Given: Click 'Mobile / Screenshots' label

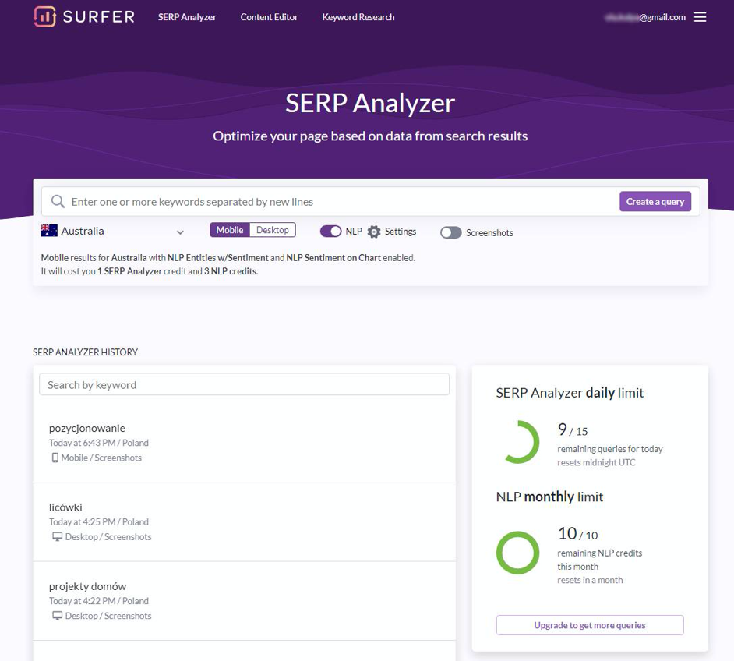Looking at the screenshot, I should (x=101, y=458).
